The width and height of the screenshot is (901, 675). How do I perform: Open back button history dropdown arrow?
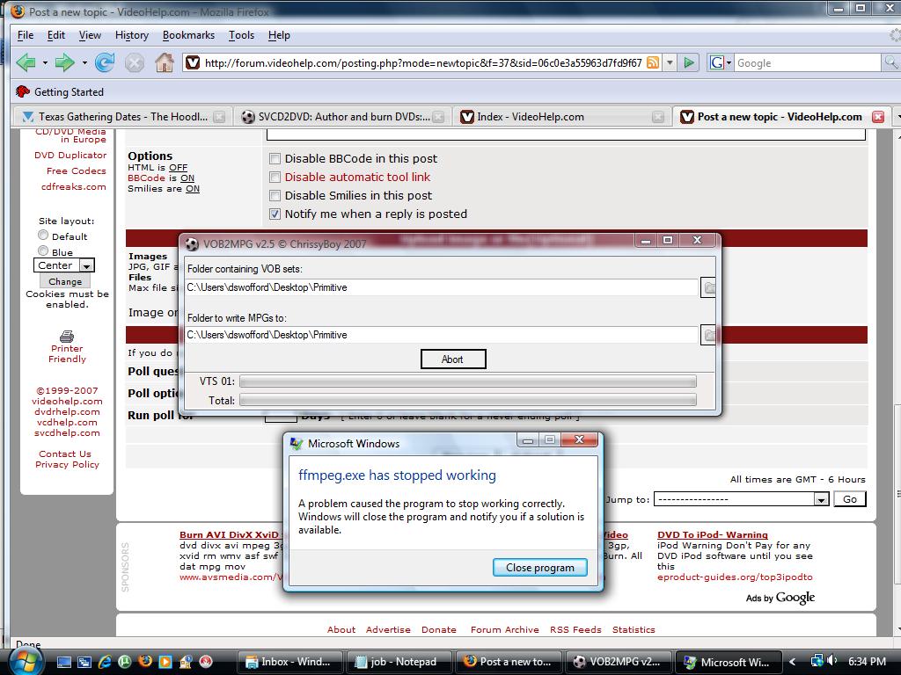click(x=45, y=62)
